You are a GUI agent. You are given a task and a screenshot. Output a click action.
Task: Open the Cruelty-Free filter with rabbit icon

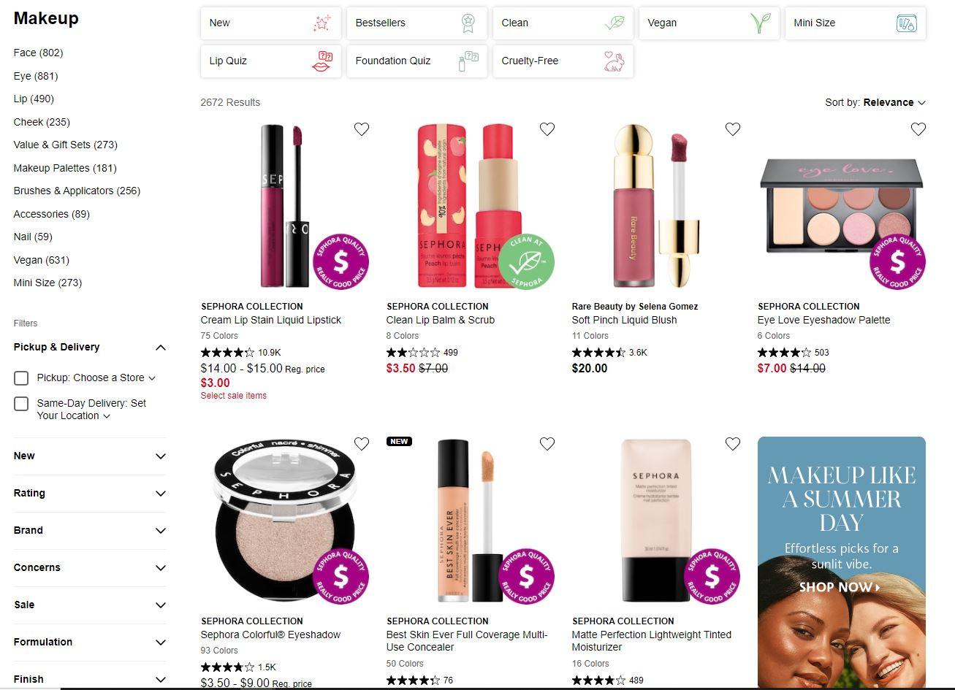(x=563, y=61)
